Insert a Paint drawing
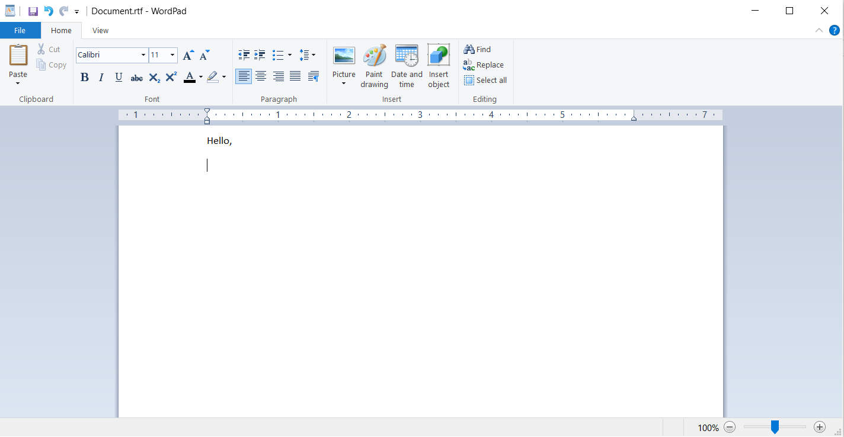The image size is (844, 437). tap(374, 66)
